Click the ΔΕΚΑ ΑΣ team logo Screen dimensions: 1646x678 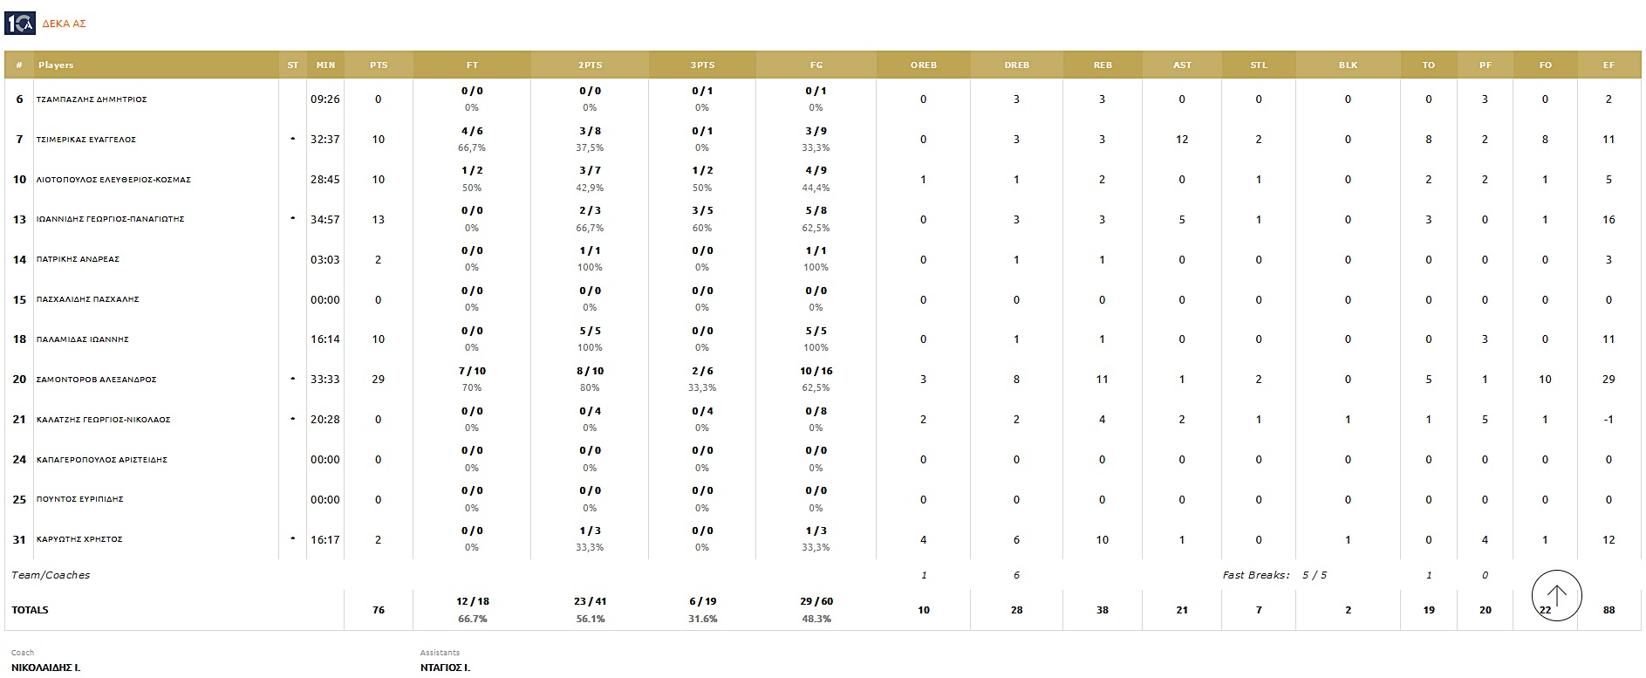pos(20,23)
